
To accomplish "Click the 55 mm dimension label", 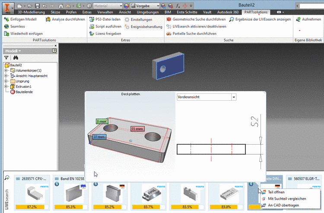I will (x=137, y=129).
